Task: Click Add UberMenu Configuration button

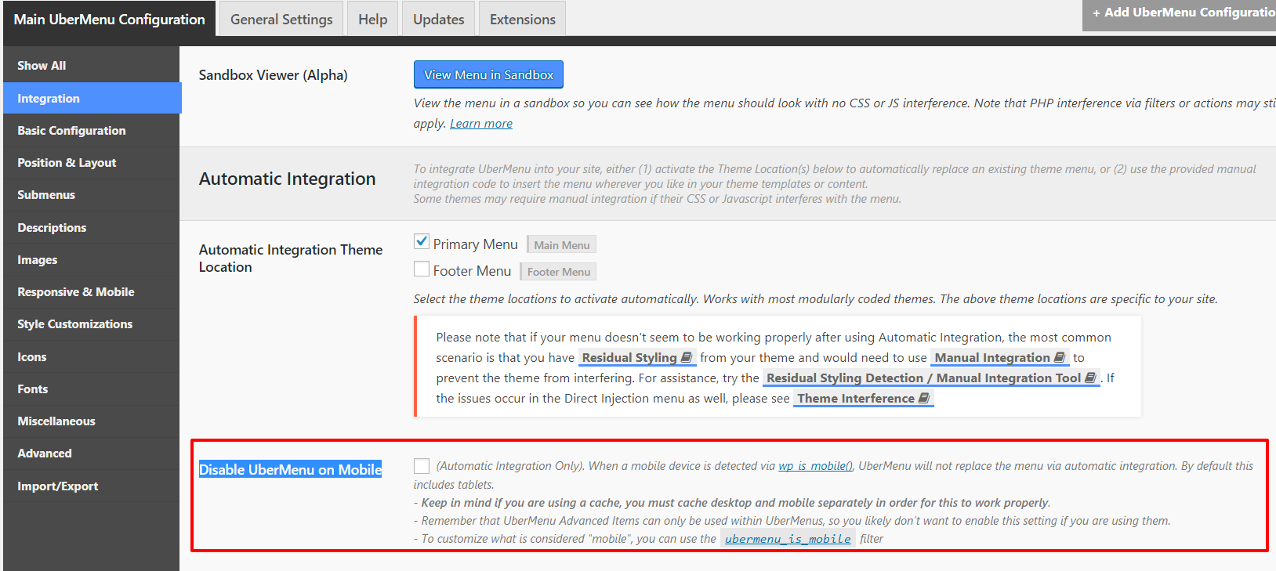Action: 1179,13
